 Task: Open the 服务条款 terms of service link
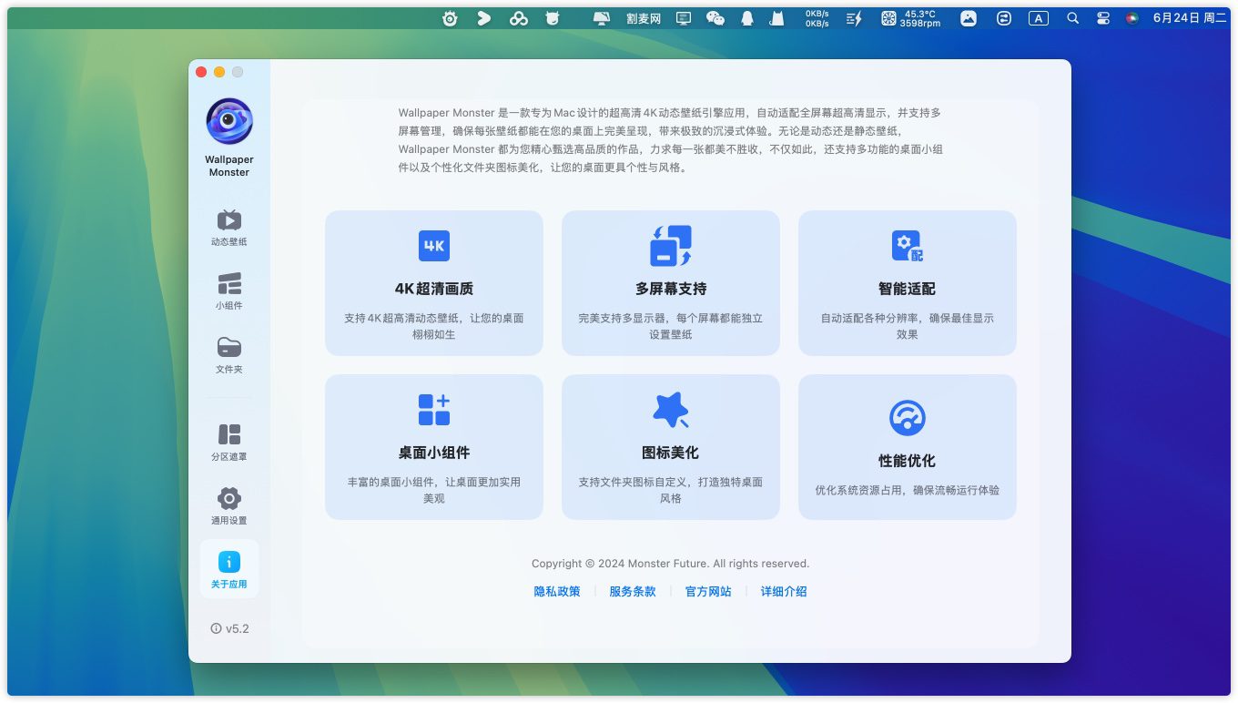pos(633,591)
